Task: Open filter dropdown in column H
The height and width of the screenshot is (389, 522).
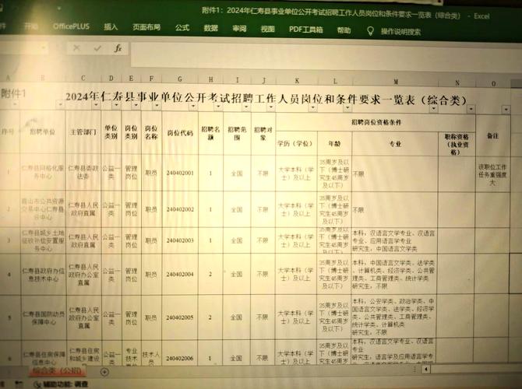Action: pos(218,107)
